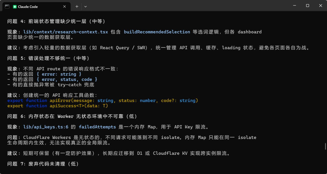This screenshot has height=174, width=327.
Task: Click the 问题 7 heading line
Action: click(43, 164)
